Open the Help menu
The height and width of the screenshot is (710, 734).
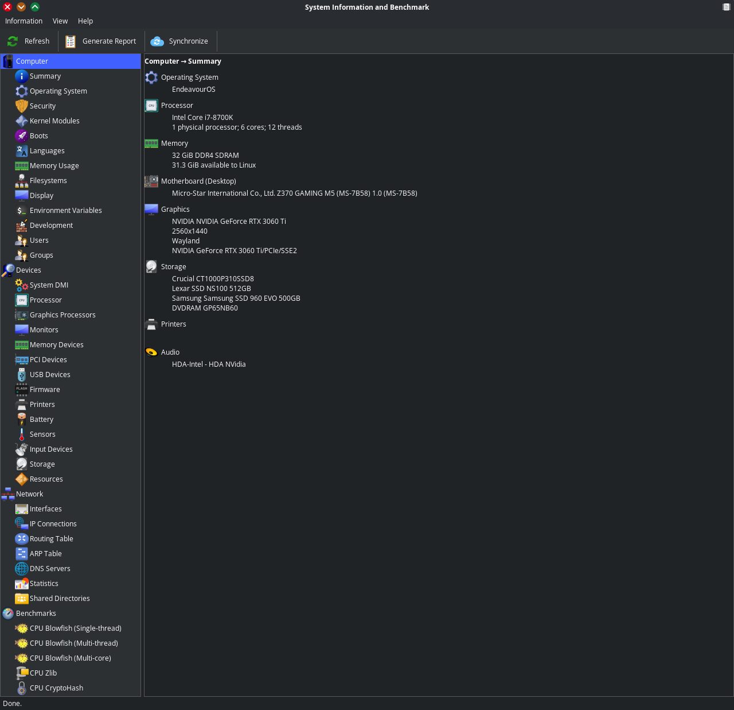[x=85, y=21]
